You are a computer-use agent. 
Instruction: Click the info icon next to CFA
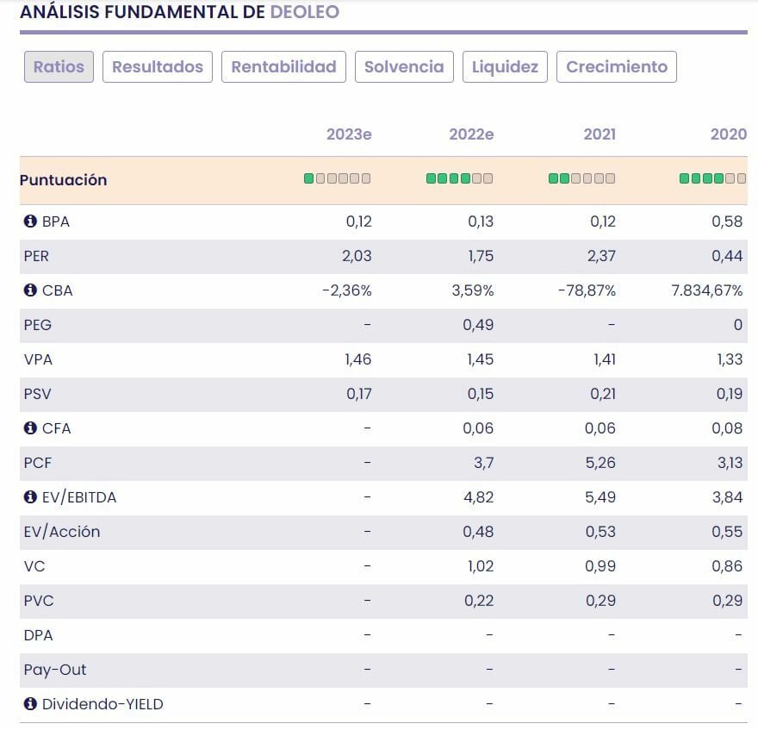pos(30,427)
